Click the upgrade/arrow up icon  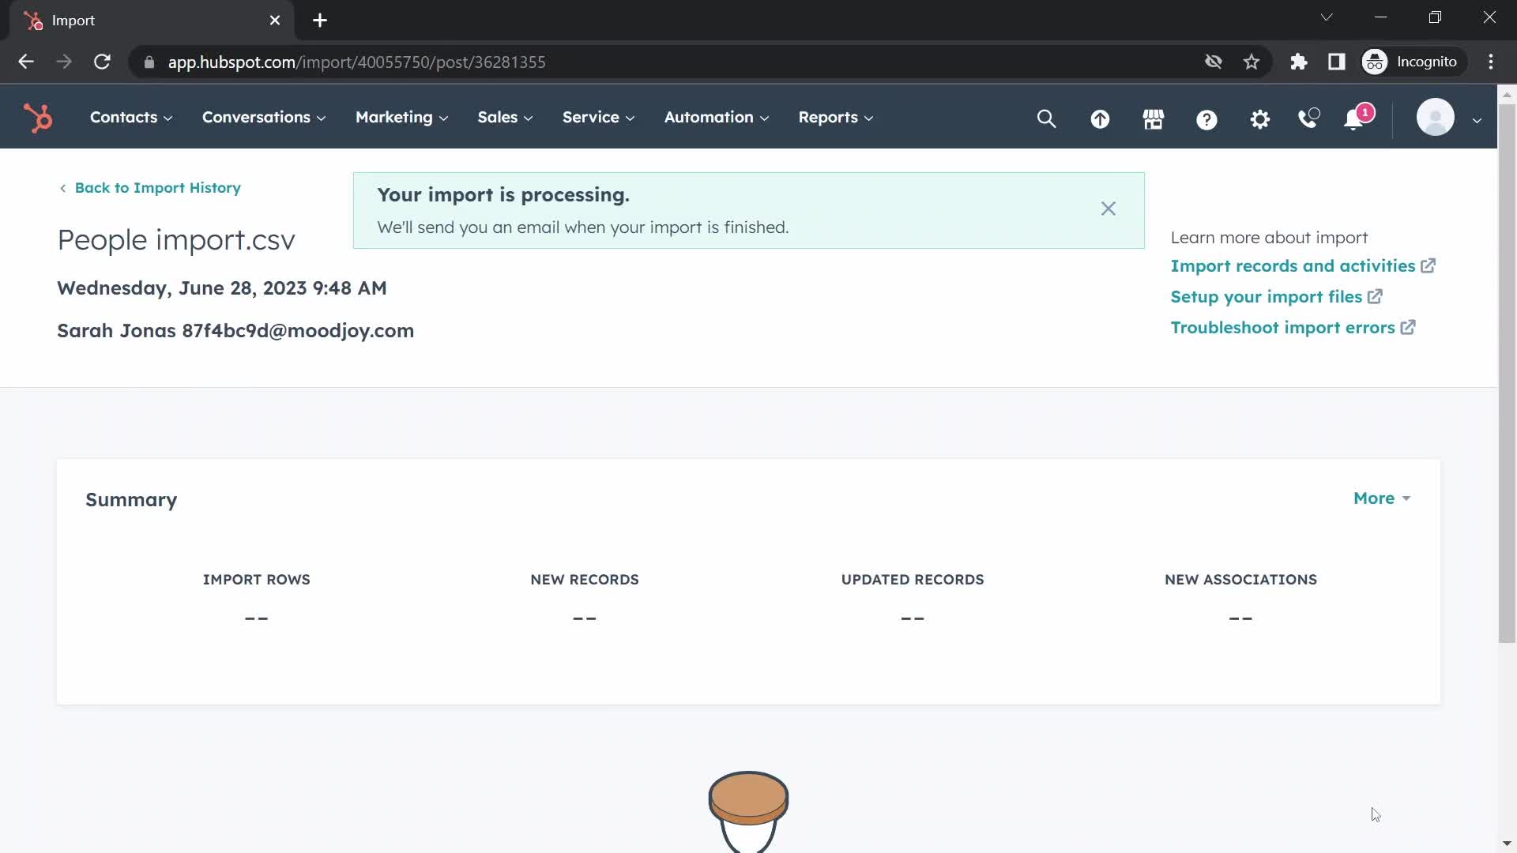(x=1101, y=118)
